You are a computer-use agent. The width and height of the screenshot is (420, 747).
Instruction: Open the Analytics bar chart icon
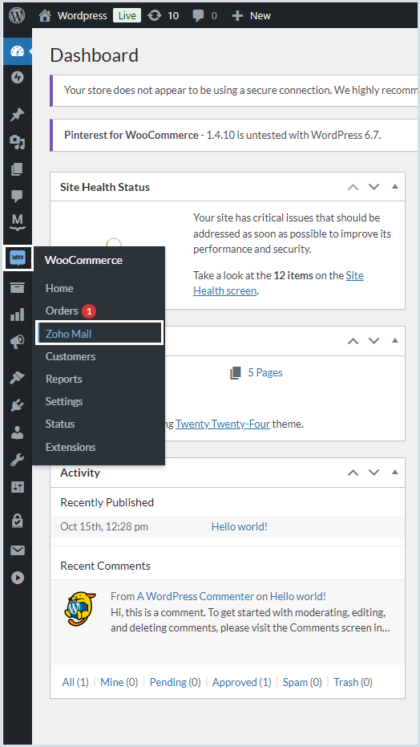click(18, 315)
